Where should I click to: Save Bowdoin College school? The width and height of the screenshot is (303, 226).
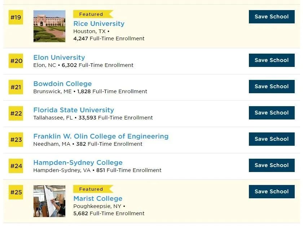click(272, 87)
